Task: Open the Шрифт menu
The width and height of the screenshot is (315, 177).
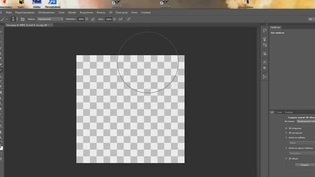Action: pos(72,12)
